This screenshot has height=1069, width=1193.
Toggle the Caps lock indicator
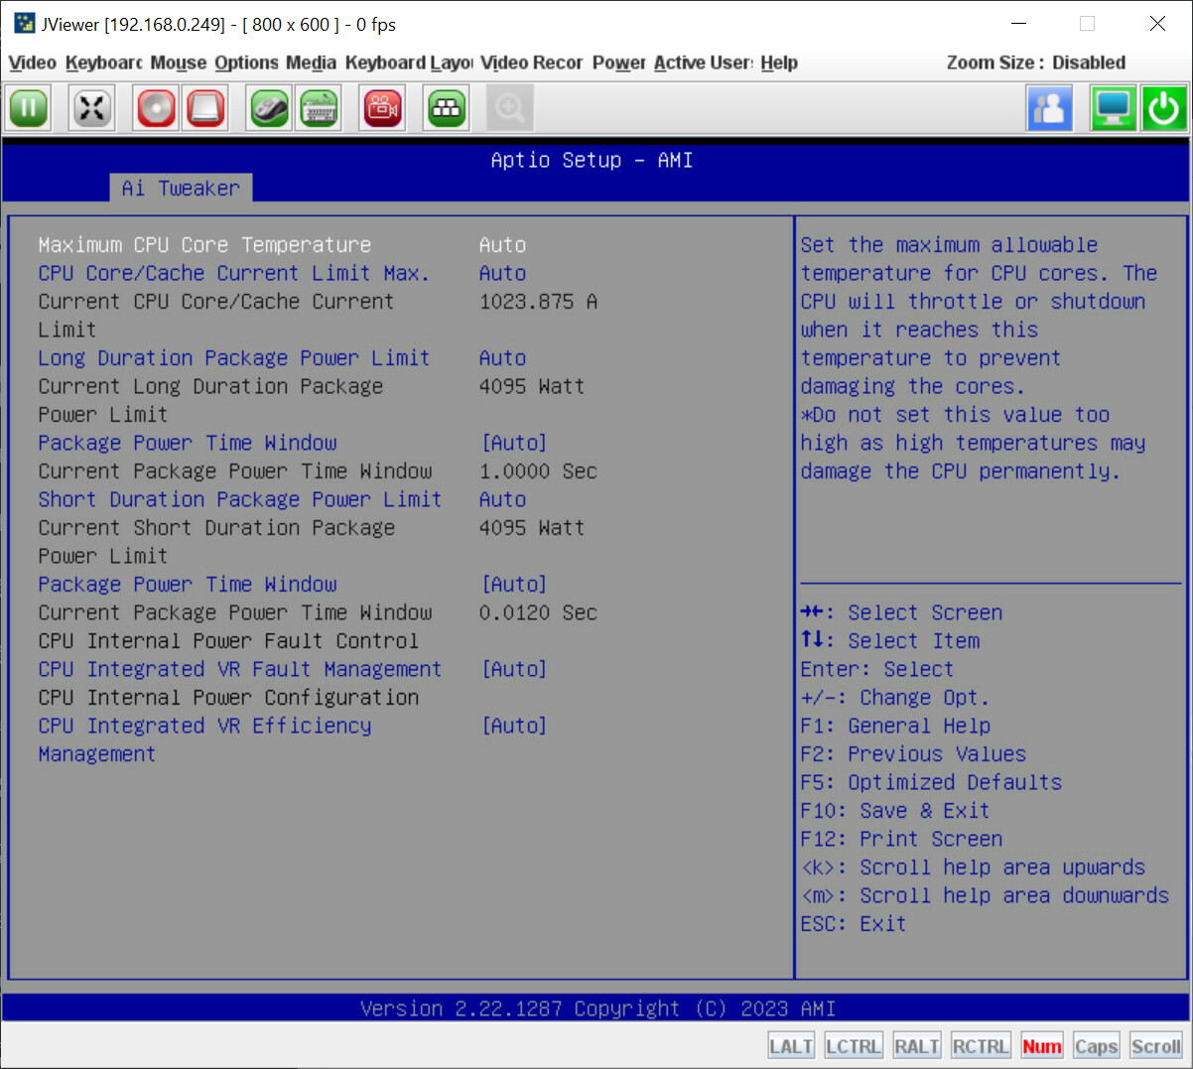(x=1096, y=1044)
